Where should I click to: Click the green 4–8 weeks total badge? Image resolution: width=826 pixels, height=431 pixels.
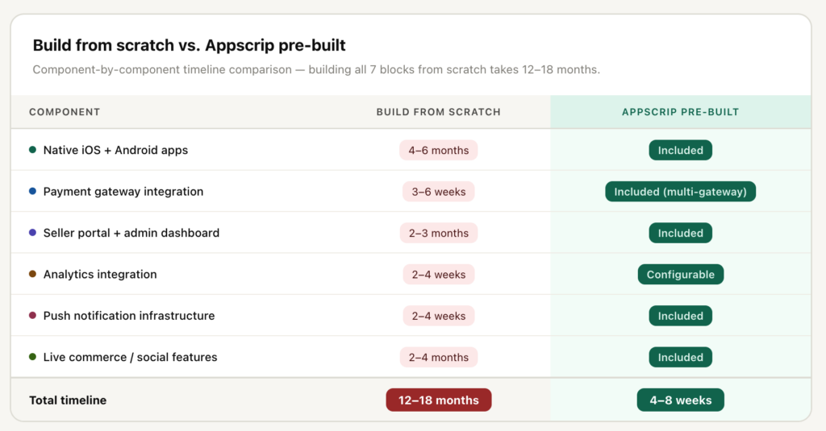[681, 400]
